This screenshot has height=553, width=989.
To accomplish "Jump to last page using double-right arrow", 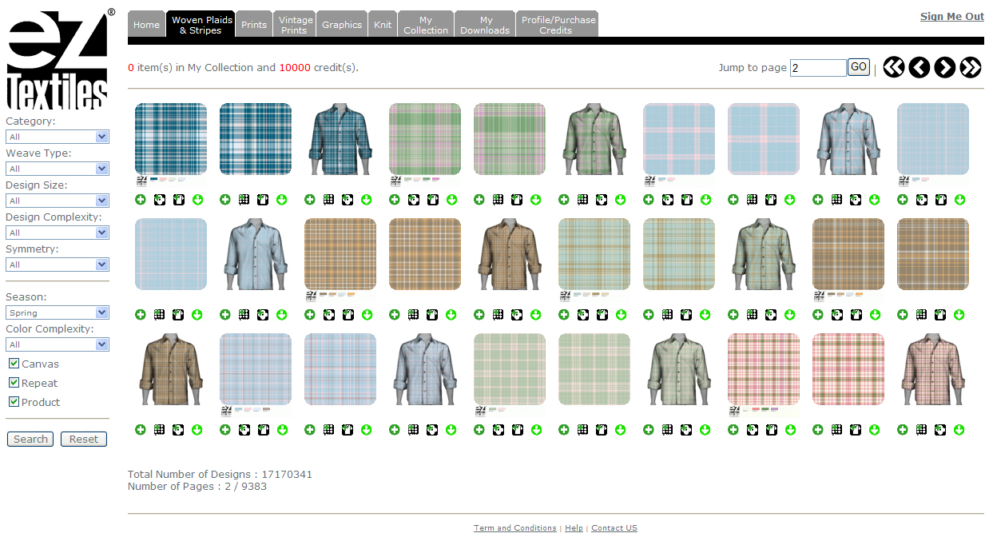I will tap(971, 67).
